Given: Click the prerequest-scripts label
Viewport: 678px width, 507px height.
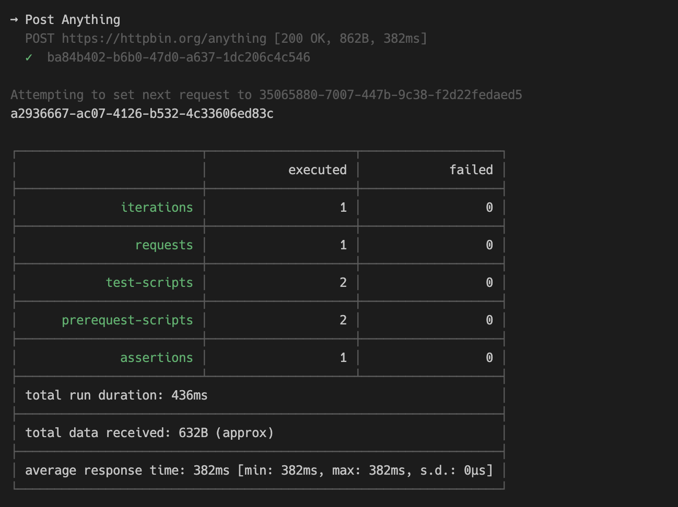Looking at the screenshot, I should point(127,320).
